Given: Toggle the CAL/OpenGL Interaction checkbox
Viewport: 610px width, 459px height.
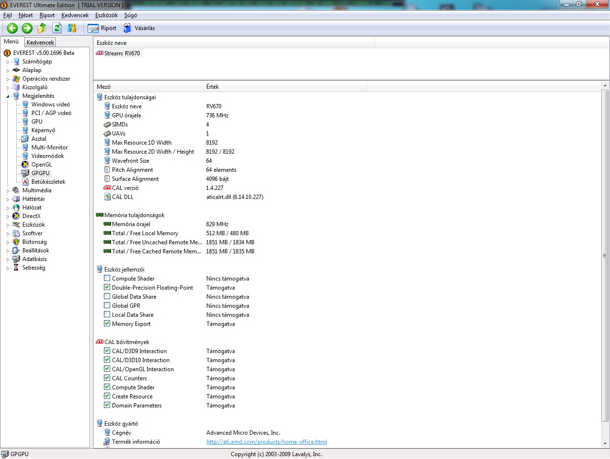Looking at the screenshot, I should [107, 369].
